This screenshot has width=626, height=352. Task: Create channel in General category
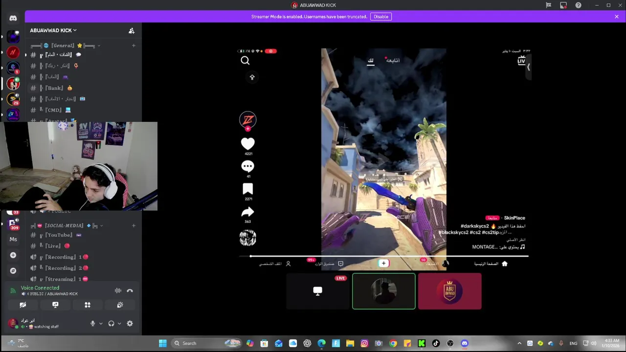(134, 45)
